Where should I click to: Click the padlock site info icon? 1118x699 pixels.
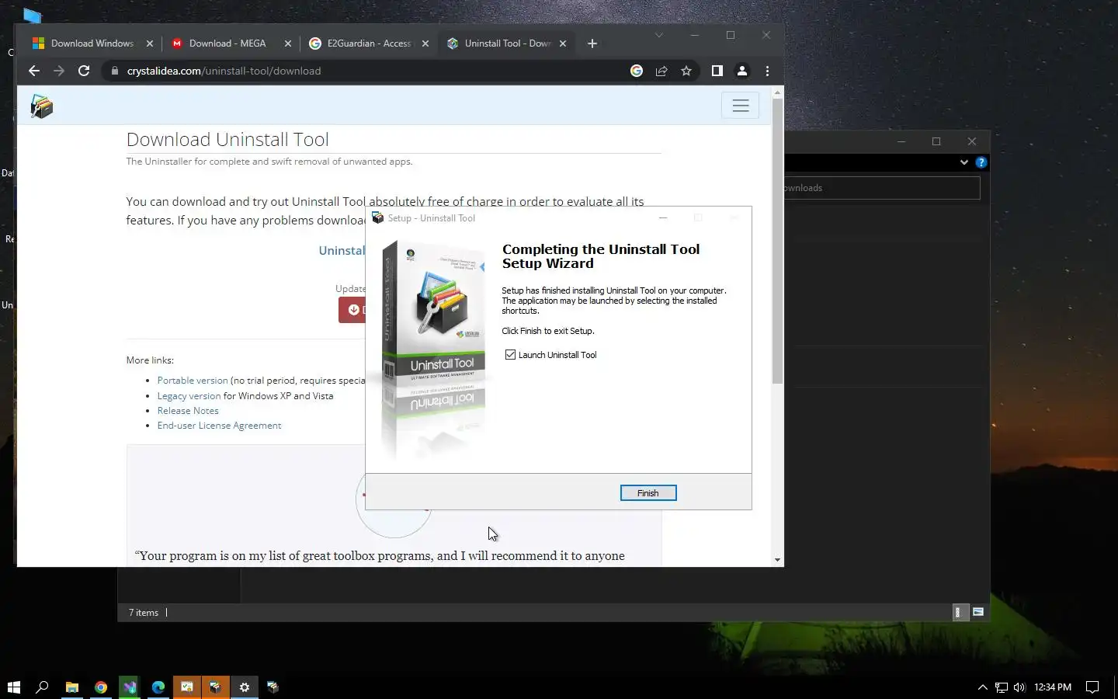(115, 71)
